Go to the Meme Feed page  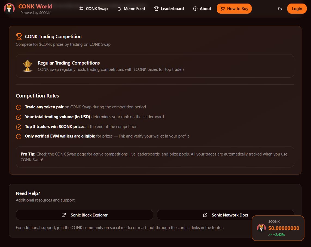[x=131, y=9]
